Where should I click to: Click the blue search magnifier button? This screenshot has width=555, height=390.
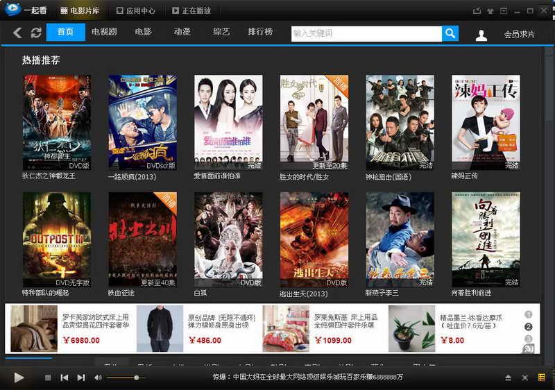450,33
